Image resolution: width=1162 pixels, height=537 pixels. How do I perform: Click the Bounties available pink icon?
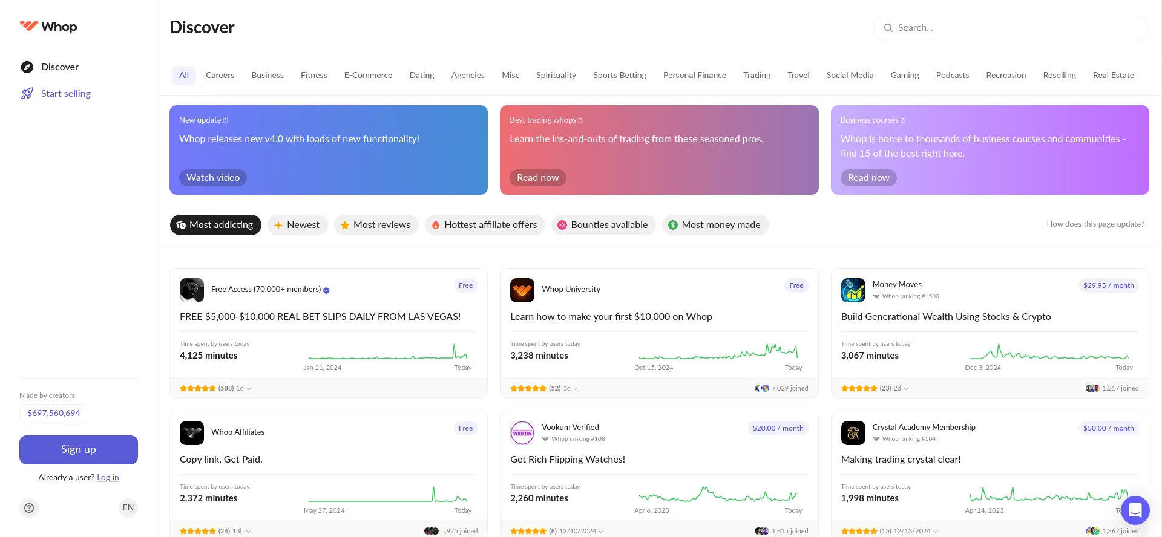coord(562,225)
